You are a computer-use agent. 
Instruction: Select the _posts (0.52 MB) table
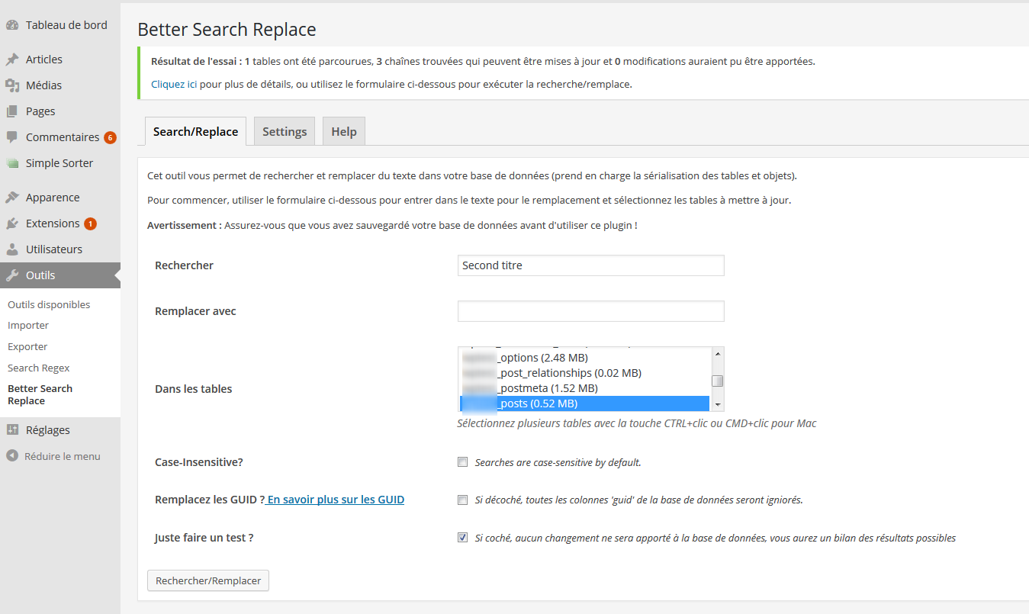[x=585, y=403]
